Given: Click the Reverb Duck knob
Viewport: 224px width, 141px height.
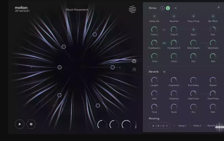Looking at the screenshot, I should (174, 107).
